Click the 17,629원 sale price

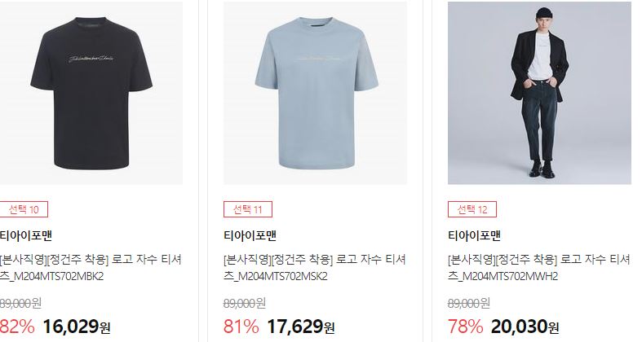301,327
